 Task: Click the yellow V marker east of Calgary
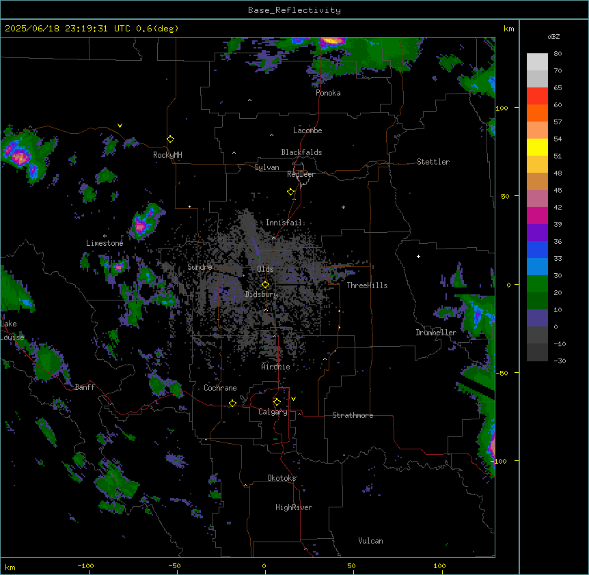293,399
